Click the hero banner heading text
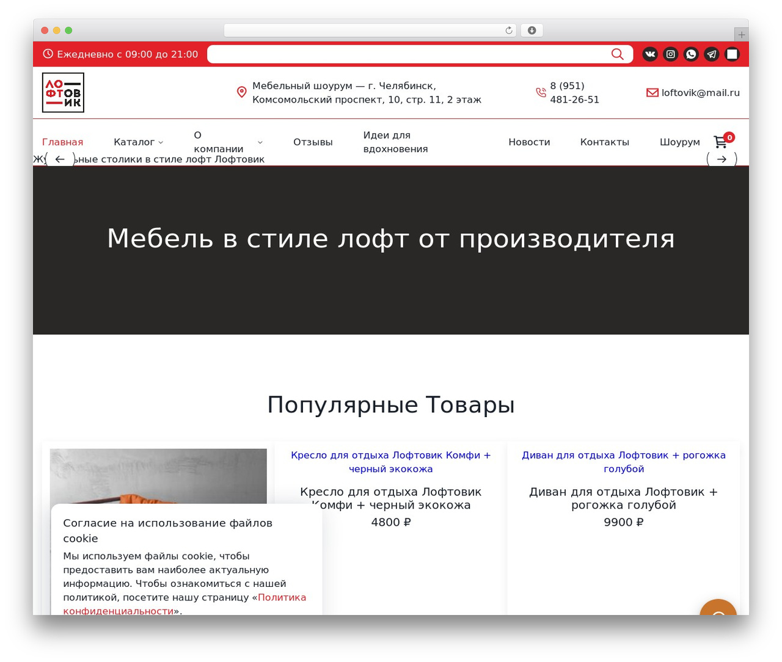Screen dimensions: 782x662 click(x=391, y=238)
